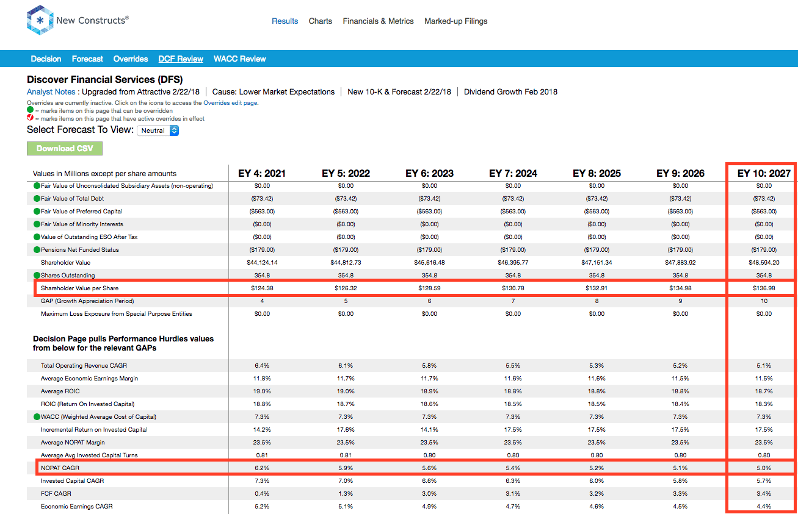The height and width of the screenshot is (514, 798).
Task: Click the Shareholder Value per Share row label
Action: point(79,288)
